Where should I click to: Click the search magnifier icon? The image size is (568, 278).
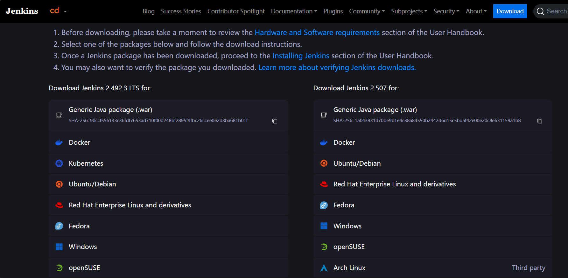(540, 11)
